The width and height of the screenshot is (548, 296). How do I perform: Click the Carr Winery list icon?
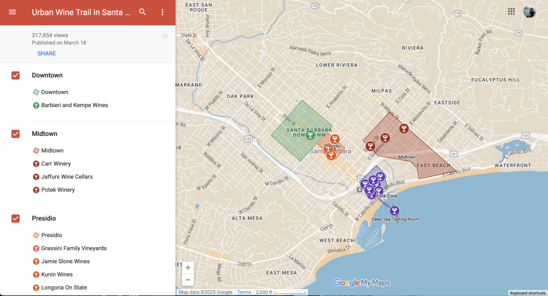tap(36, 164)
